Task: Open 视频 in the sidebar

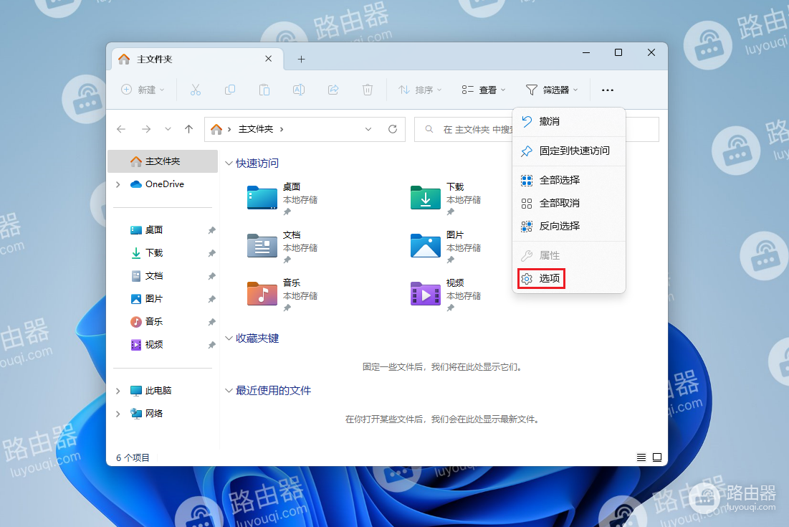Action: pyautogui.click(x=154, y=344)
